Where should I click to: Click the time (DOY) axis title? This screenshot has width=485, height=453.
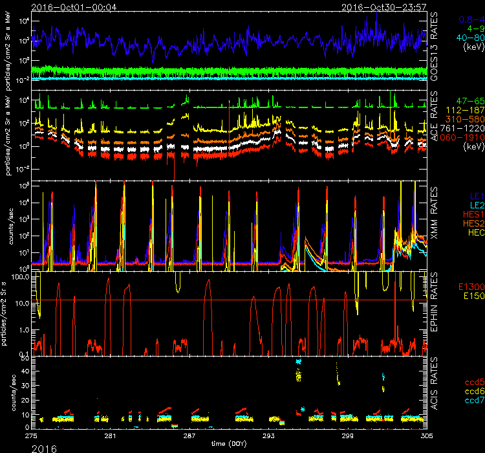coord(229,444)
